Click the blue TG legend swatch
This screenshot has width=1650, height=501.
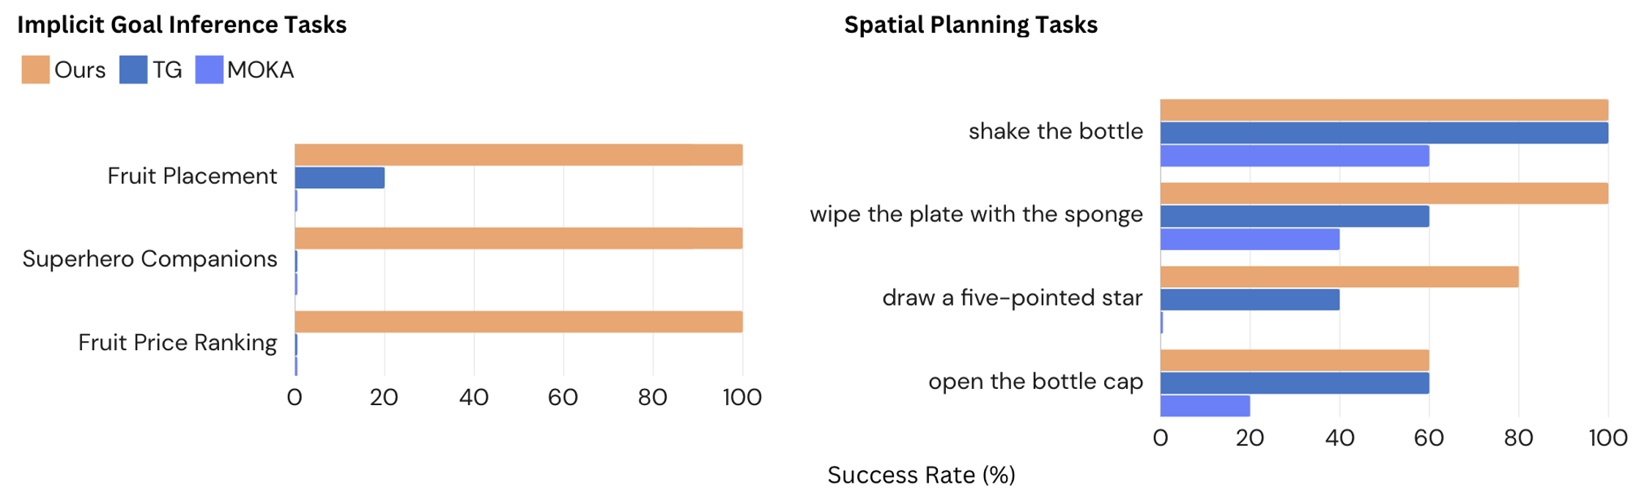click(133, 70)
